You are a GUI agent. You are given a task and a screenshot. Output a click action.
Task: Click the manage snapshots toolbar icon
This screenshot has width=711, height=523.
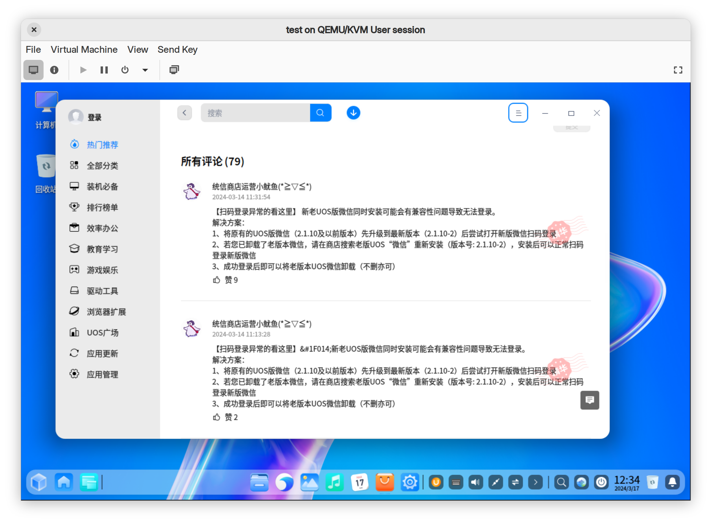pos(174,70)
